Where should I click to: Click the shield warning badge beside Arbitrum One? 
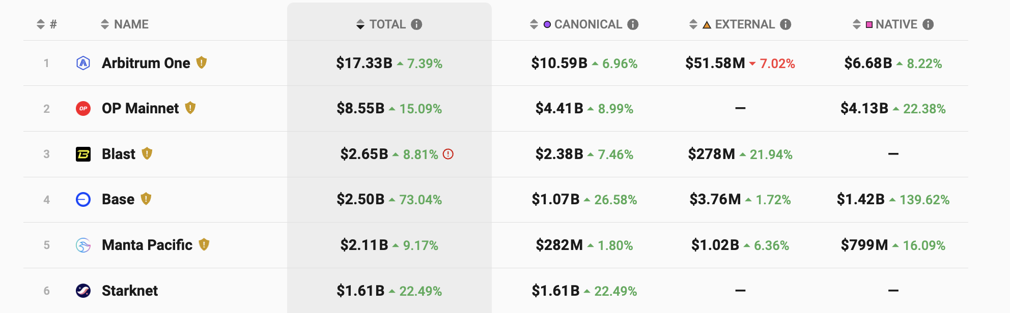pos(202,62)
